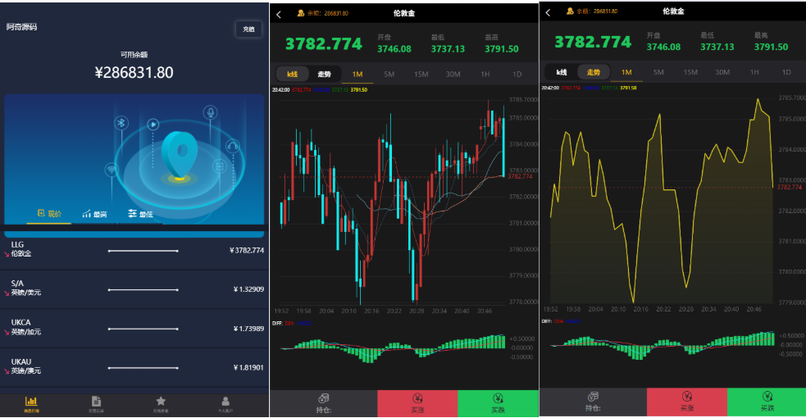Select k线 toggle in the middle screen
This screenshot has width=806, height=418.
coord(293,74)
